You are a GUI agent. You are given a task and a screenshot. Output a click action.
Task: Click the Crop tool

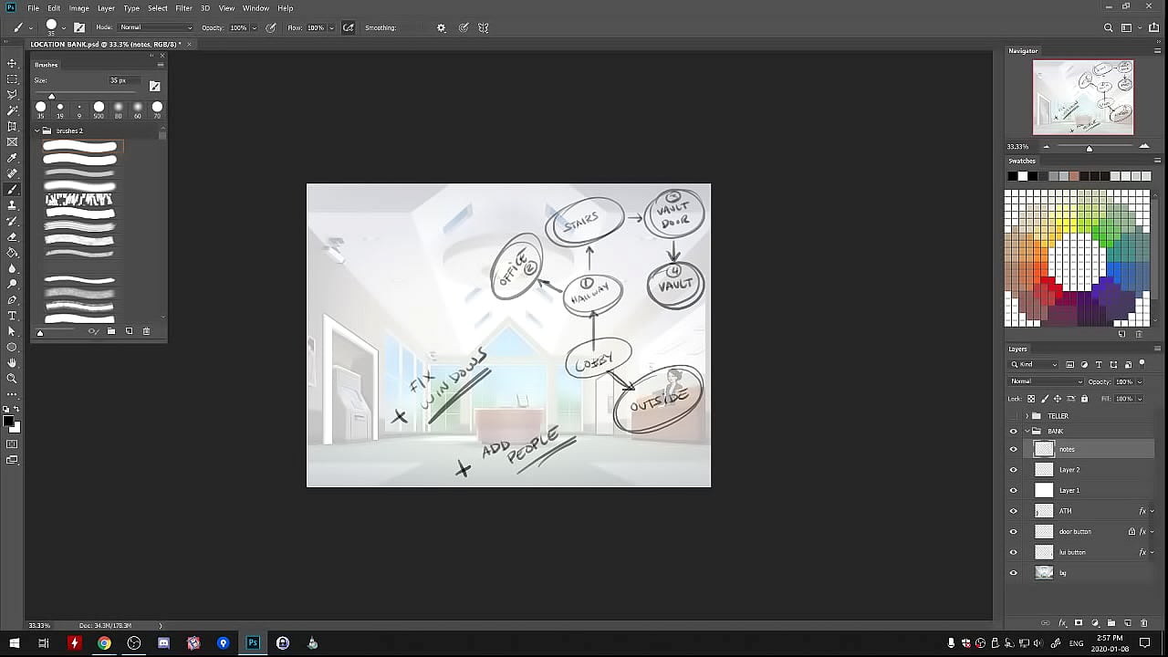pyautogui.click(x=13, y=126)
